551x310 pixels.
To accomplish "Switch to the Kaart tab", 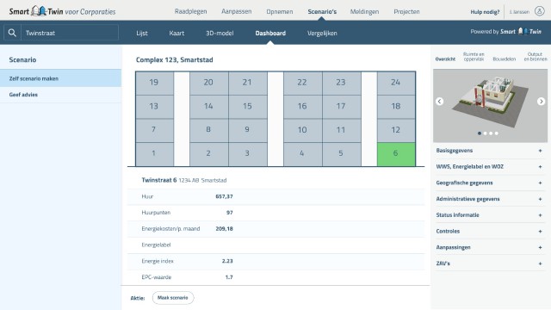I will pyautogui.click(x=176, y=33).
